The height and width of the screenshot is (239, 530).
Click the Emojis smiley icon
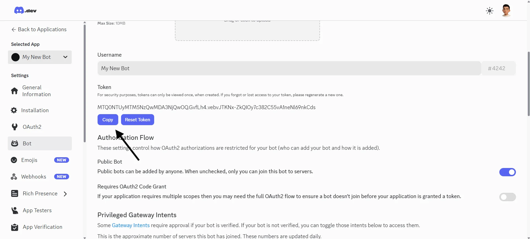(14, 160)
